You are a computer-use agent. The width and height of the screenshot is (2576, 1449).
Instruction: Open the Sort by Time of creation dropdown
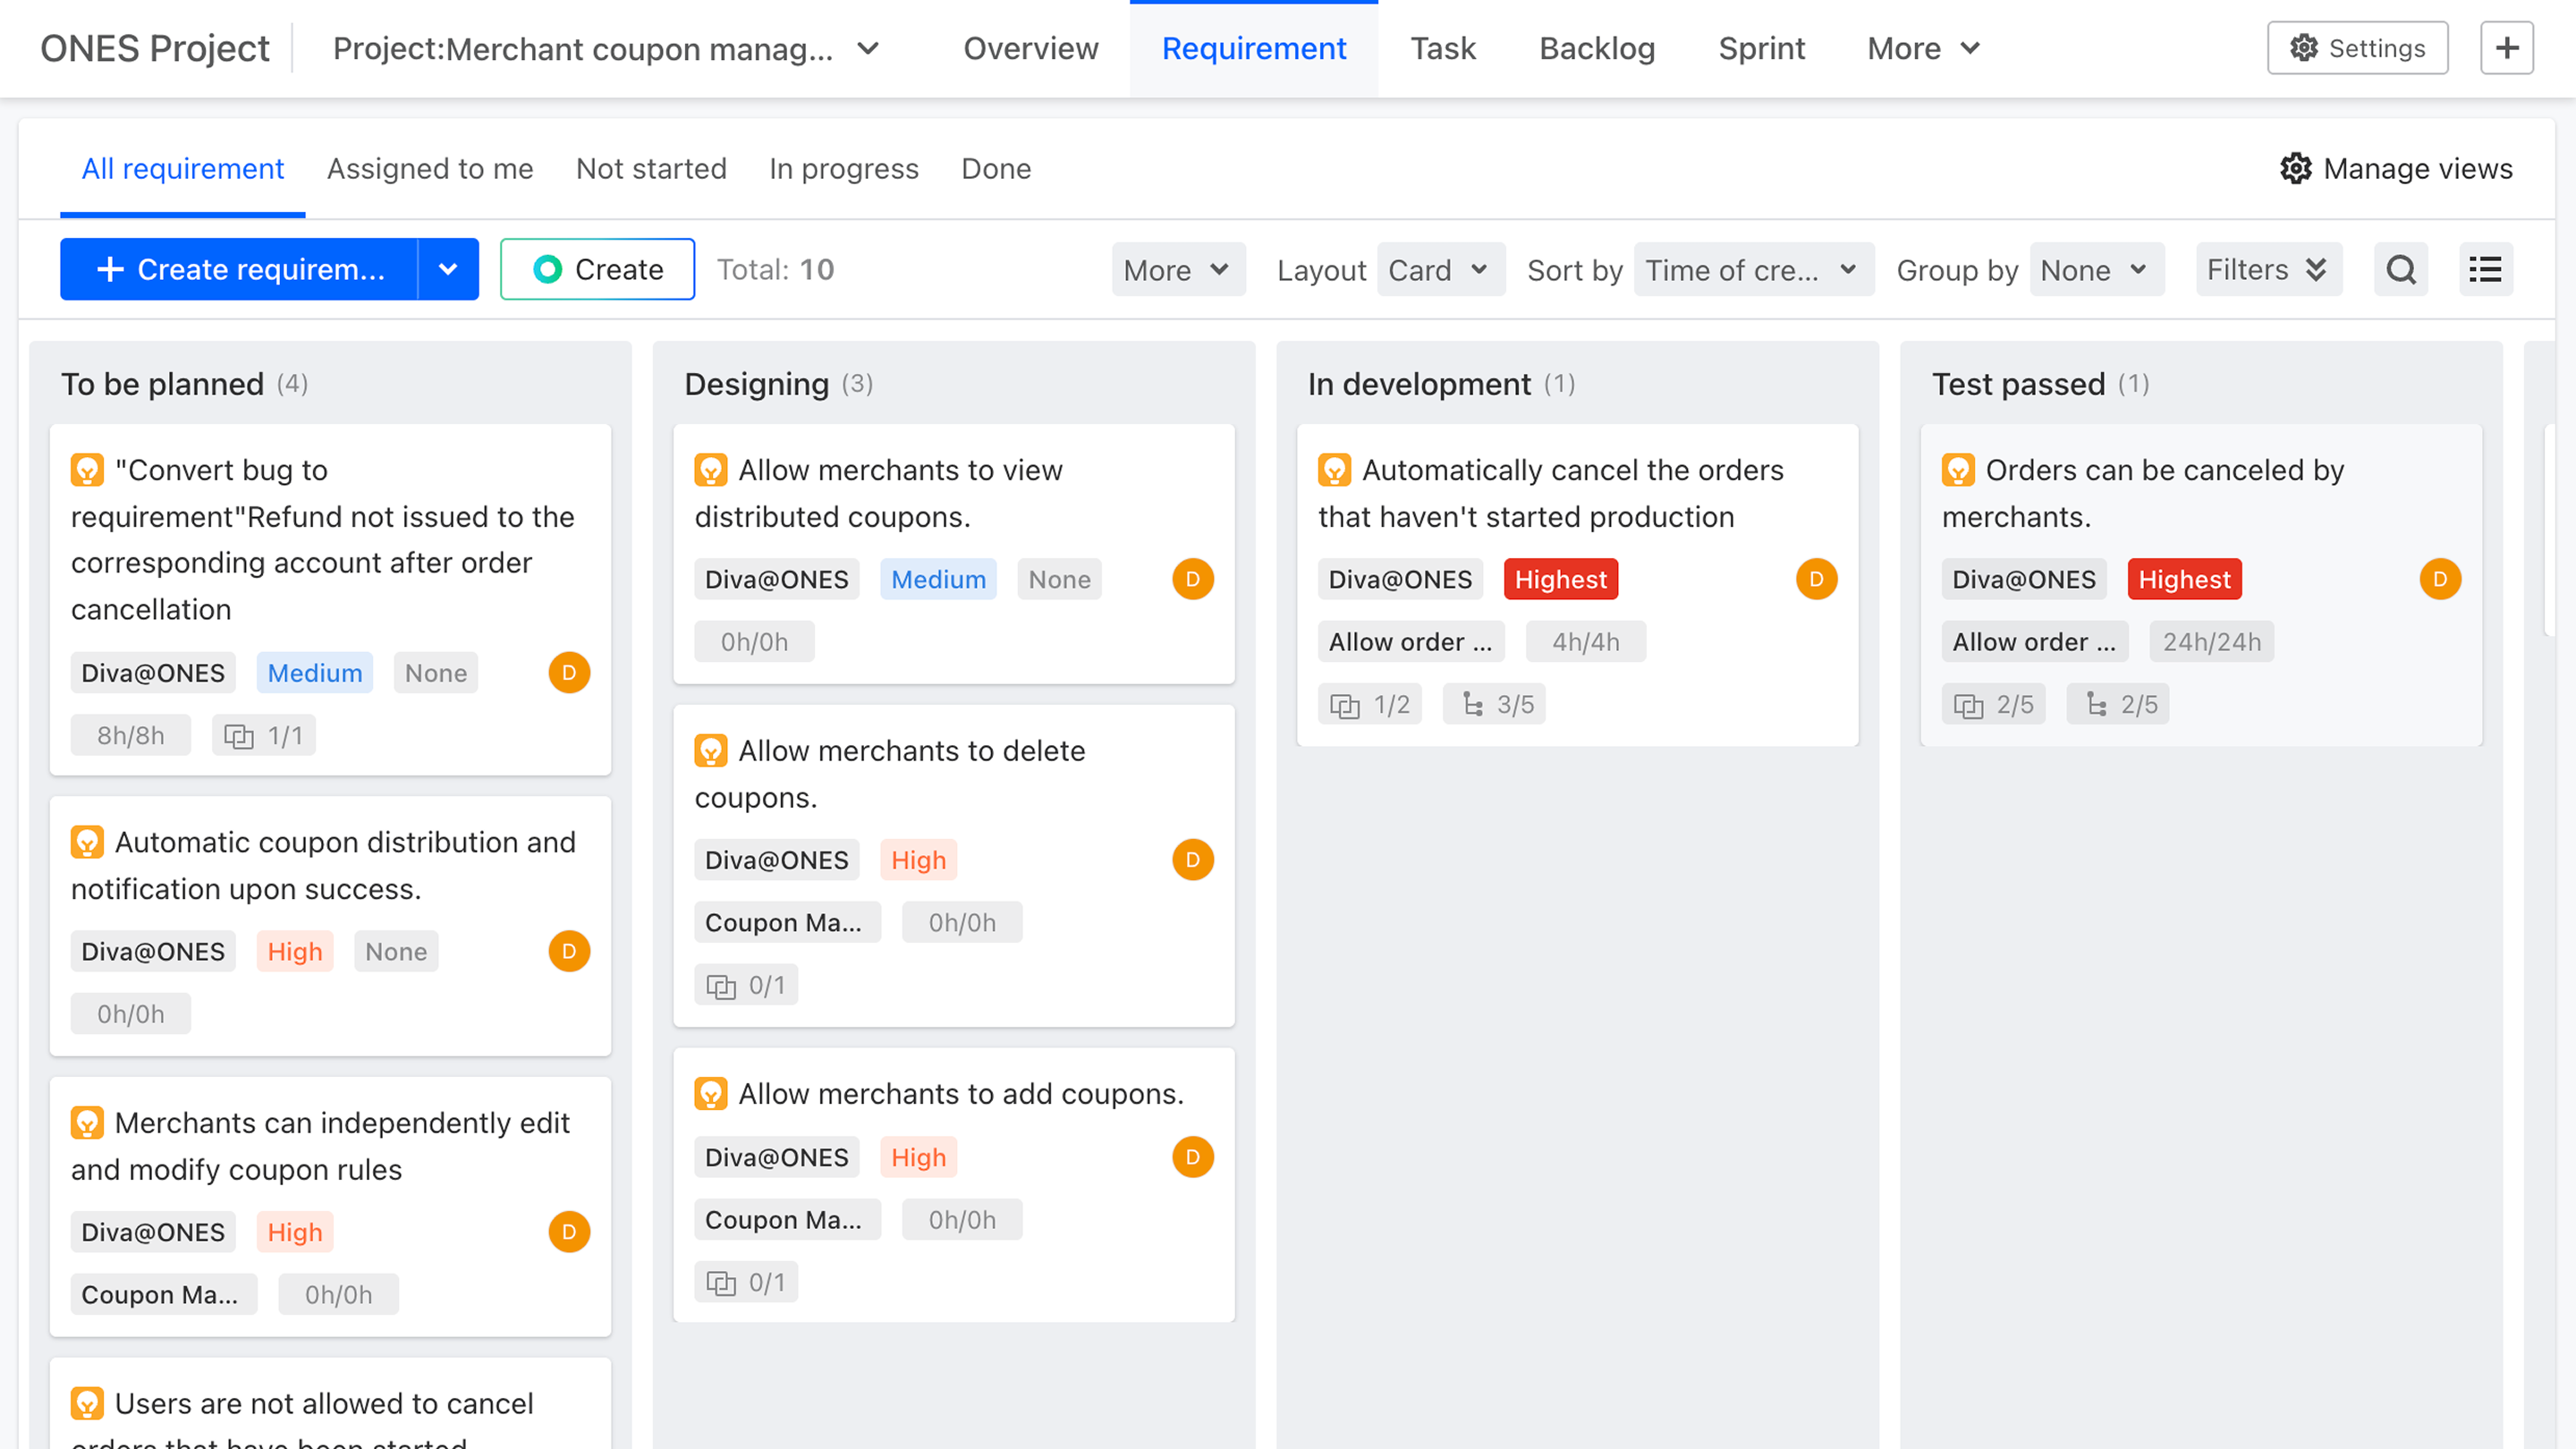[x=1753, y=269]
